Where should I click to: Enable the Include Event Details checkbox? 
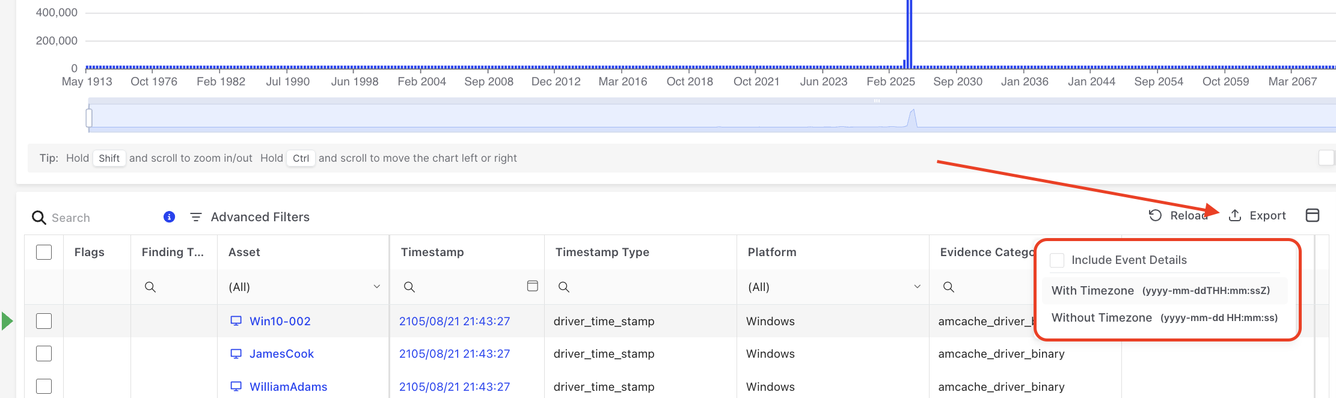(1057, 260)
